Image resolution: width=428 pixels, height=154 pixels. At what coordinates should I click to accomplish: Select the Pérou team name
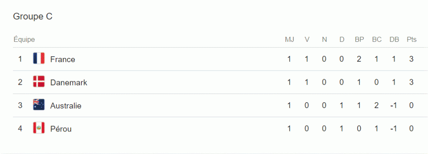coord(61,129)
